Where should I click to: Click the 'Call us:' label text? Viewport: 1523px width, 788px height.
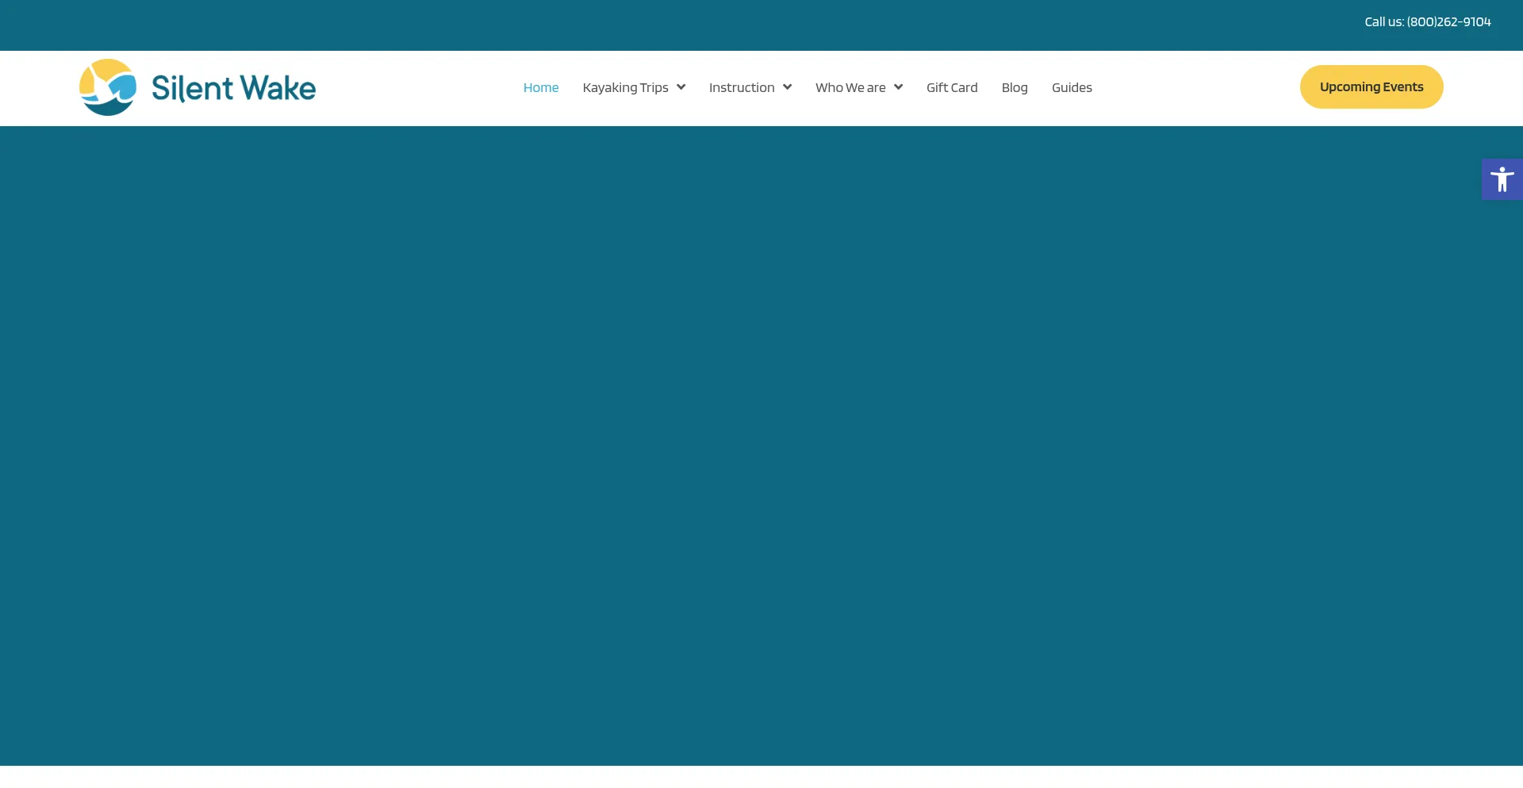click(x=1383, y=22)
